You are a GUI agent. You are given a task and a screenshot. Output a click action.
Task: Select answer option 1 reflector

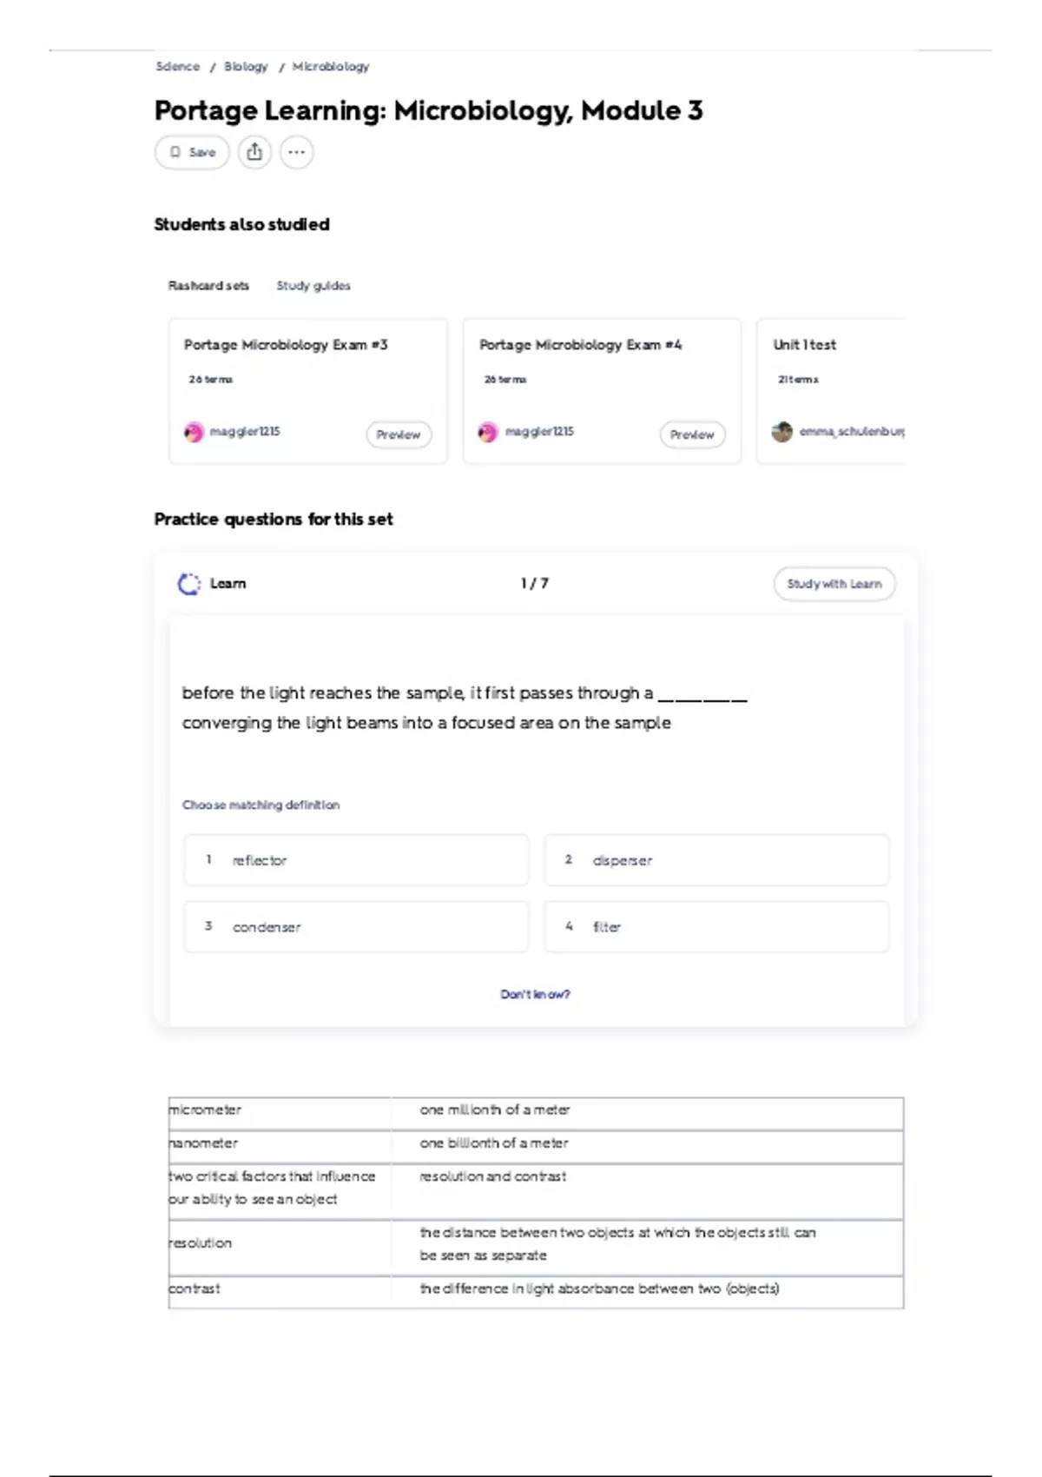356,860
